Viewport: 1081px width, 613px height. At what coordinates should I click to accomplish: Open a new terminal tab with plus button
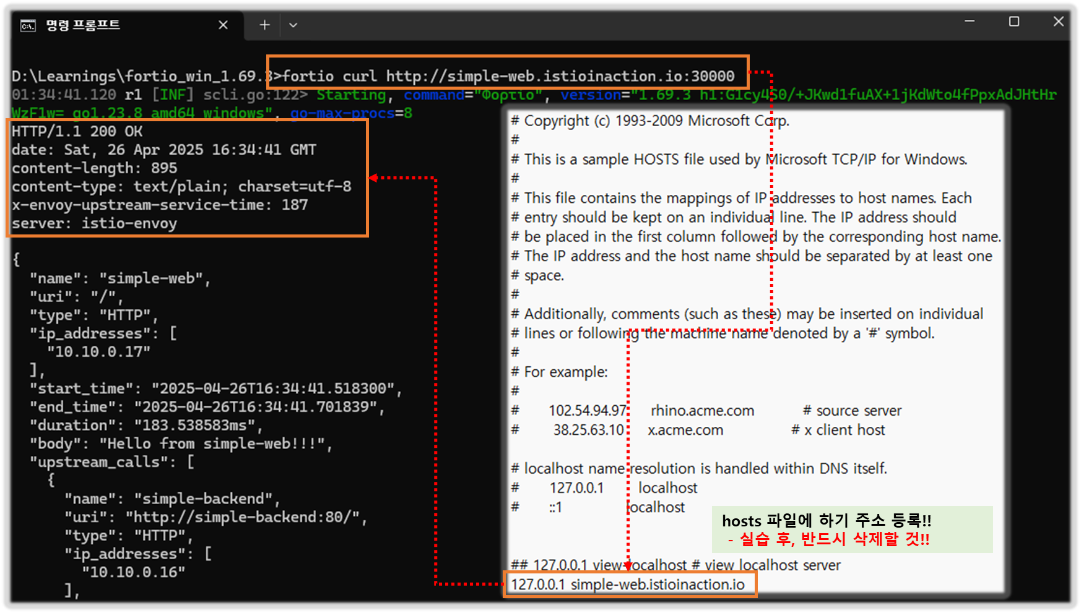(264, 25)
